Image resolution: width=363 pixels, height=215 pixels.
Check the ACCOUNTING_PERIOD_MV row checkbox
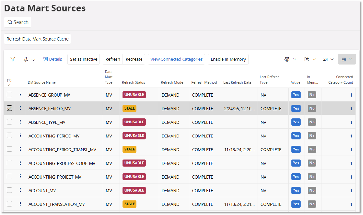[9, 135]
